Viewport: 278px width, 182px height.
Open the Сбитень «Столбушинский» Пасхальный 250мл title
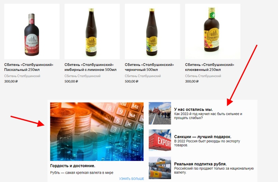pos(29,67)
